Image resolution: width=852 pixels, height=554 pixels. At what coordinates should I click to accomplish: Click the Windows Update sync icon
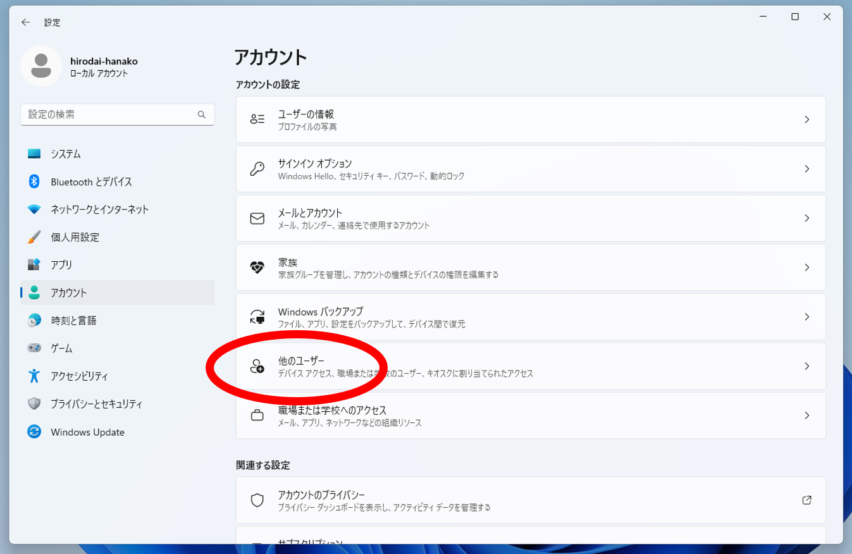[x=34, y=432]
